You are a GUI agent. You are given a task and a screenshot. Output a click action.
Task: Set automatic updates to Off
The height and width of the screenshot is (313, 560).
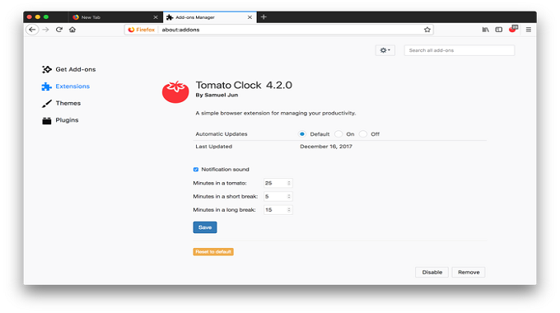[x=363, y=134]
